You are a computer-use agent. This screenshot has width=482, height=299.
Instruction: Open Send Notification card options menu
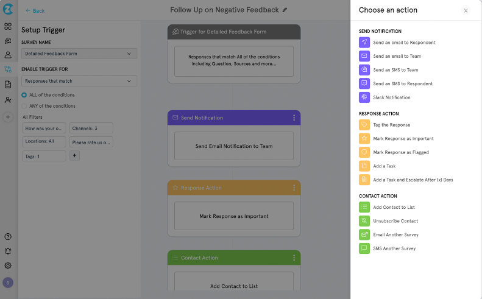click(294, 118)
